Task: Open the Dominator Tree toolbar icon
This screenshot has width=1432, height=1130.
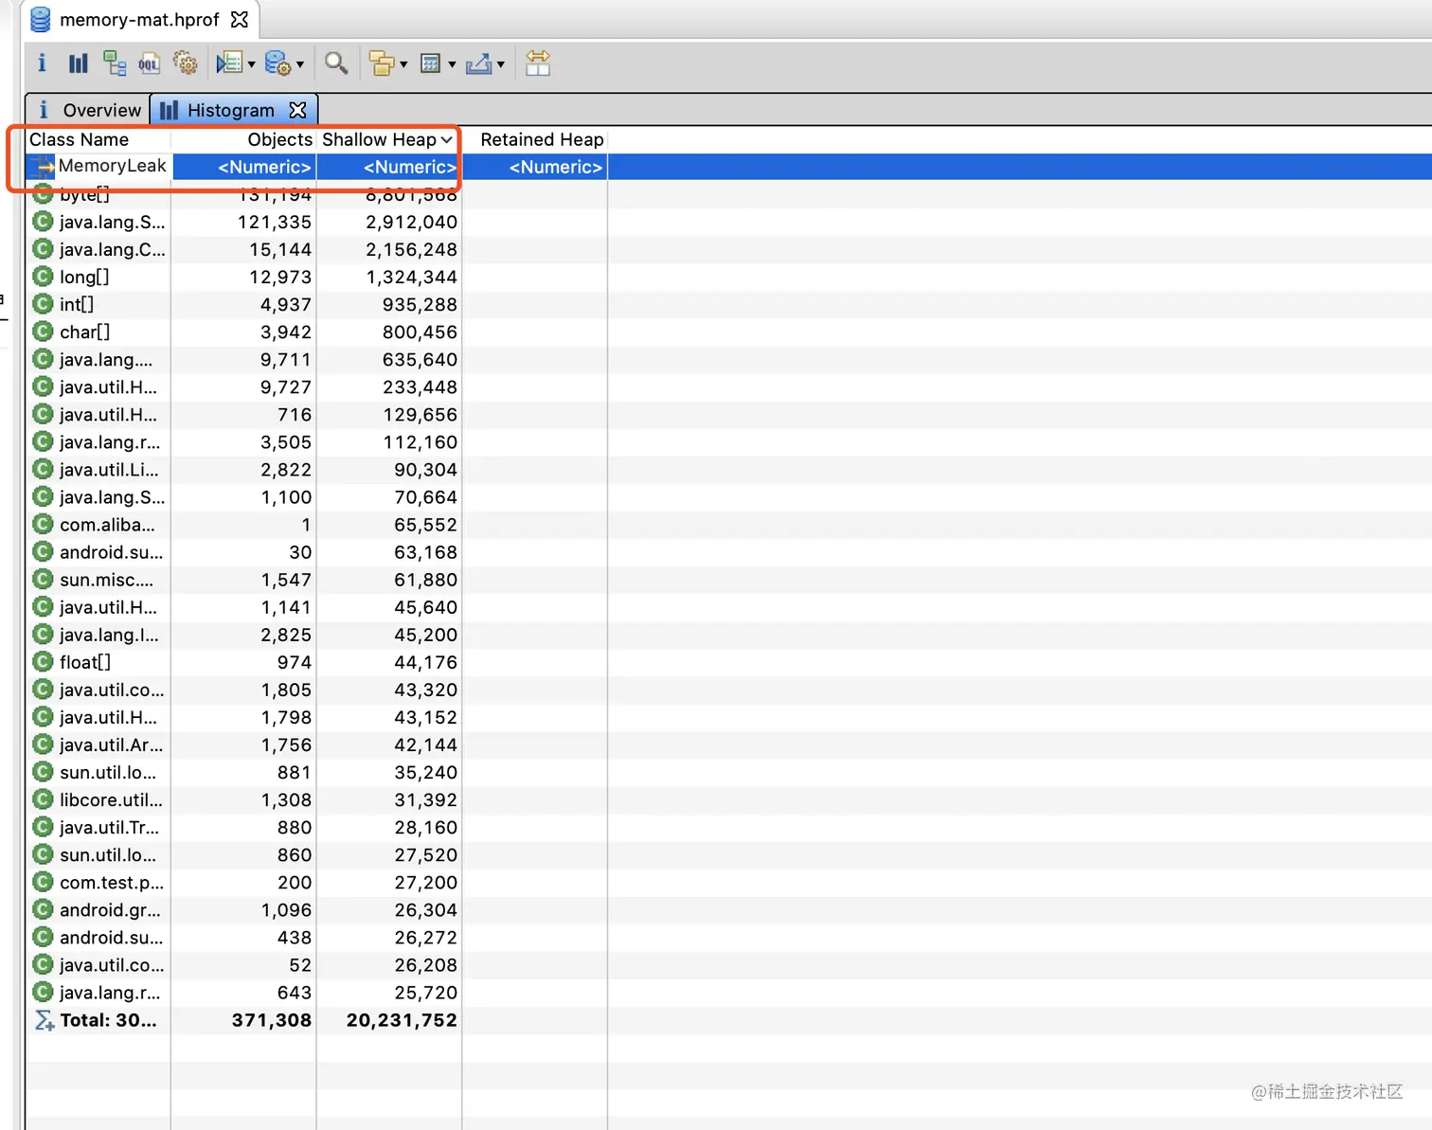Action: (115, 63)
